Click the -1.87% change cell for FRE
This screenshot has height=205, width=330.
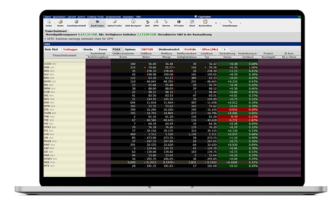(x=248, y=120)
